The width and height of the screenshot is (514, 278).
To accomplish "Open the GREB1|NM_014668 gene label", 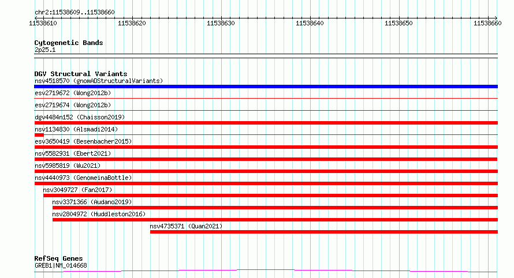I will tap(61, 265).
